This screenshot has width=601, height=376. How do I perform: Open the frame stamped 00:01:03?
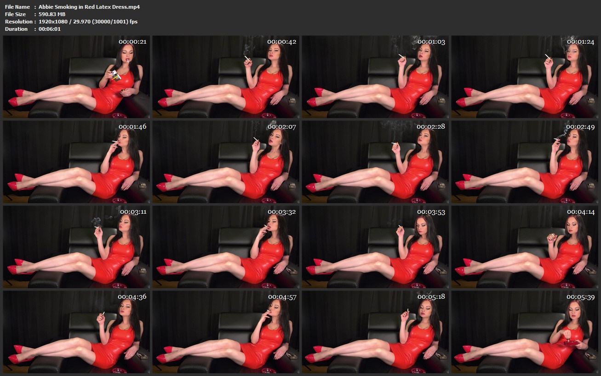(375, 77)
